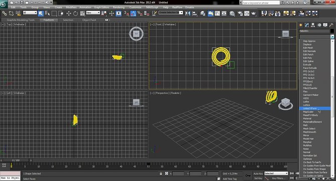Open the Rendering menu
336x181 pixels.
coord(119,8)
